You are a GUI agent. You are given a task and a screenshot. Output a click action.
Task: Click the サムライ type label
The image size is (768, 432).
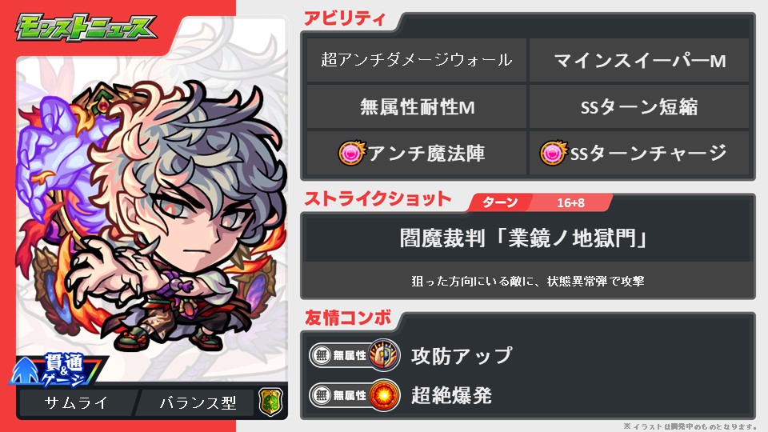click(76, 402)
